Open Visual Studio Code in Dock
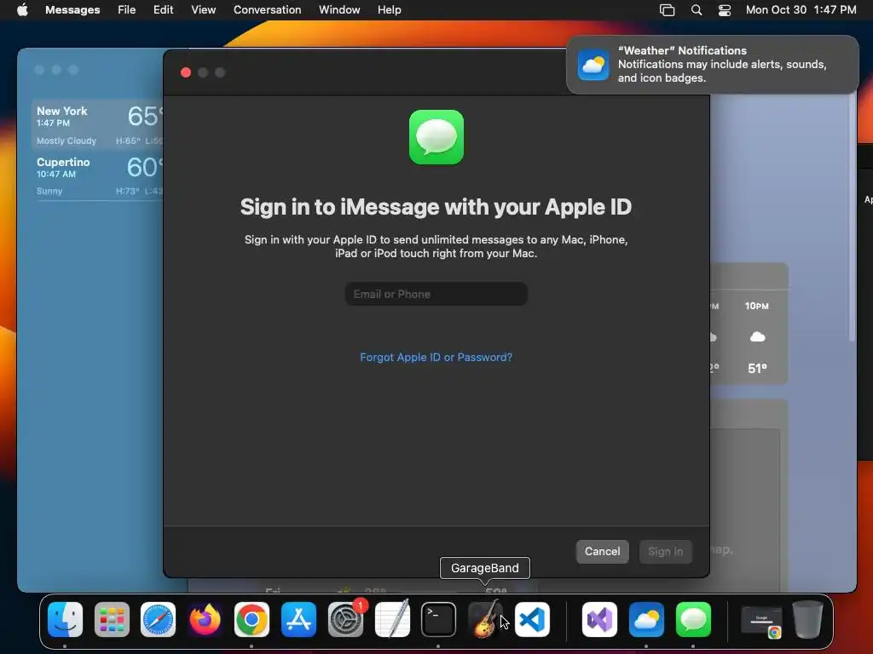Screen dimensions: 873x654 [x=532, y=619]
